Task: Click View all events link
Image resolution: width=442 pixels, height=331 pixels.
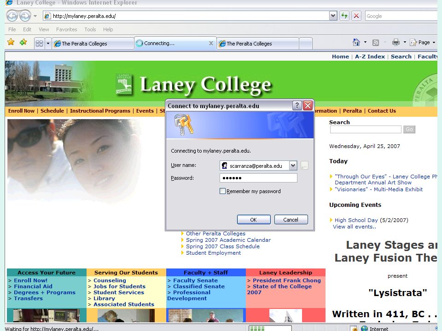Action: (355, 227)
